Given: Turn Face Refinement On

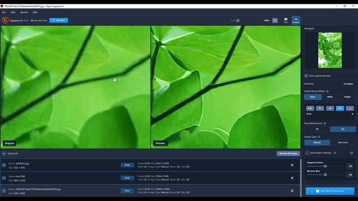Looking at the screenshot, I should [x=343, y=129].
